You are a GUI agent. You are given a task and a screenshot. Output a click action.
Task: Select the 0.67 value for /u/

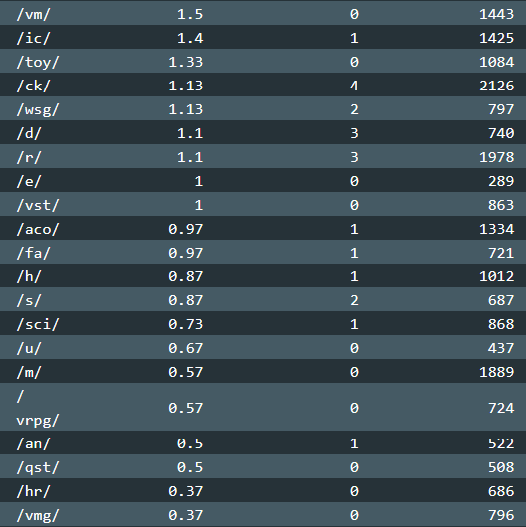(x=186, y=349)
